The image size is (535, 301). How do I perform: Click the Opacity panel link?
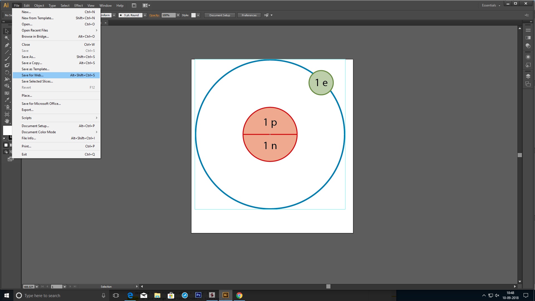(x=154, y=15)
